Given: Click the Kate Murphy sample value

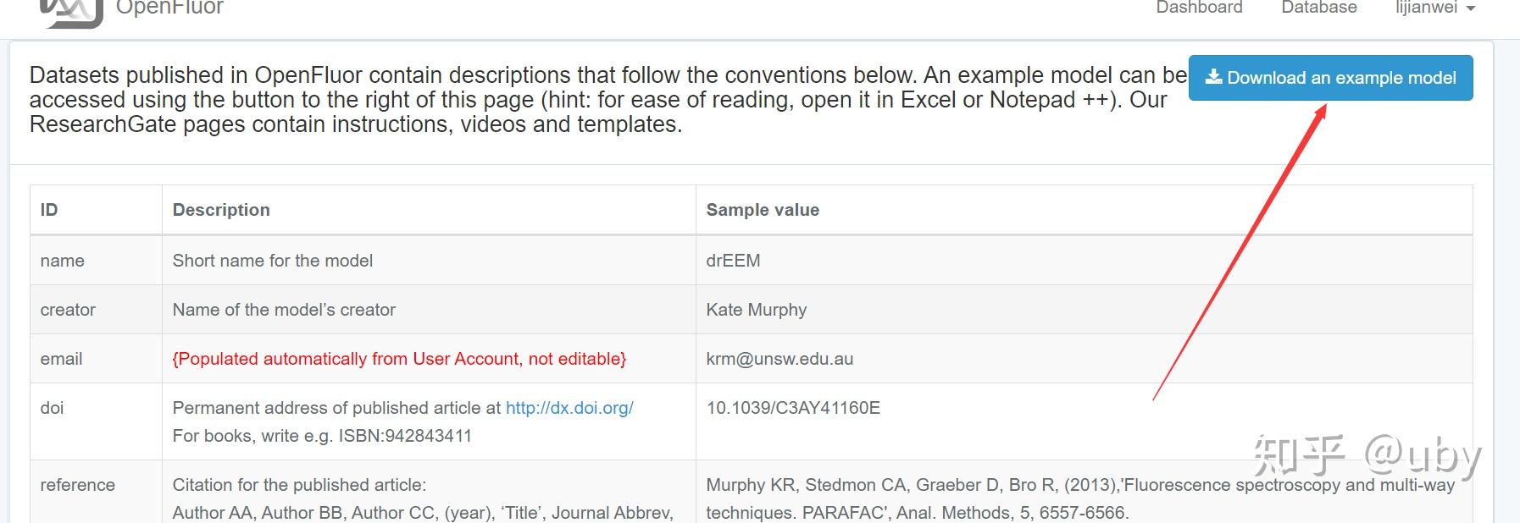Looking at the screenshot, I should (757, 310).
